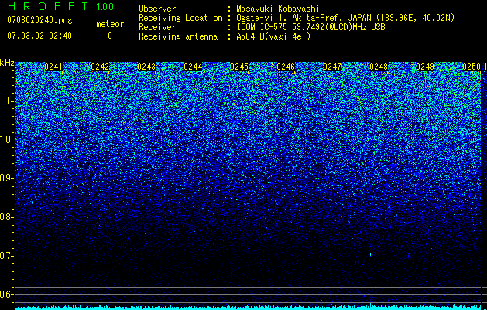The width and height of the screenshot is (487, 310).
Task: Click the meteor count value 0
Action: click(x=110, y=36)
